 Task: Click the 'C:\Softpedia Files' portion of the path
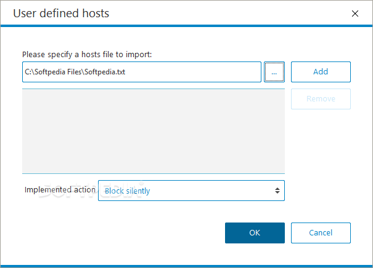tap(53, 72)
